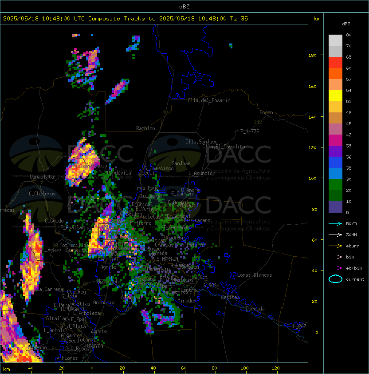
Task: Click the 'L_PAZ' map label
Action: [299, 326]
